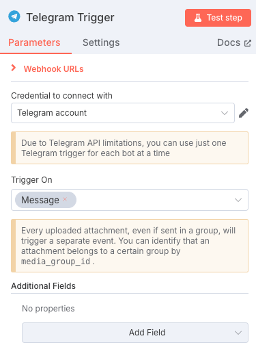Click empty area of Trigger On field
This screenshot has width=256, height=358.
pyautogui.click(x=155, y=200)
